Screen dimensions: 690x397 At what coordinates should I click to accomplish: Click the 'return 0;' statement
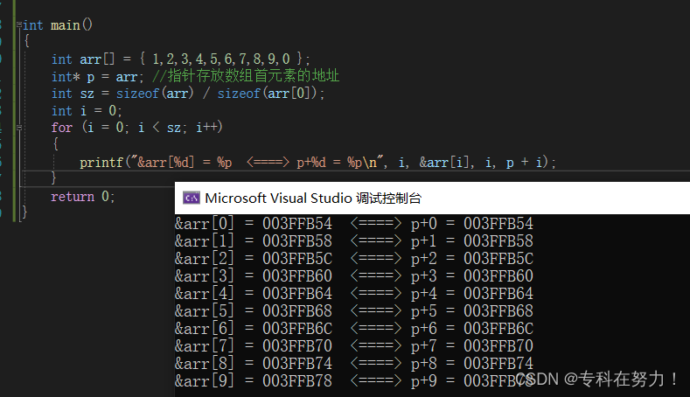click(x=83, y=196)
